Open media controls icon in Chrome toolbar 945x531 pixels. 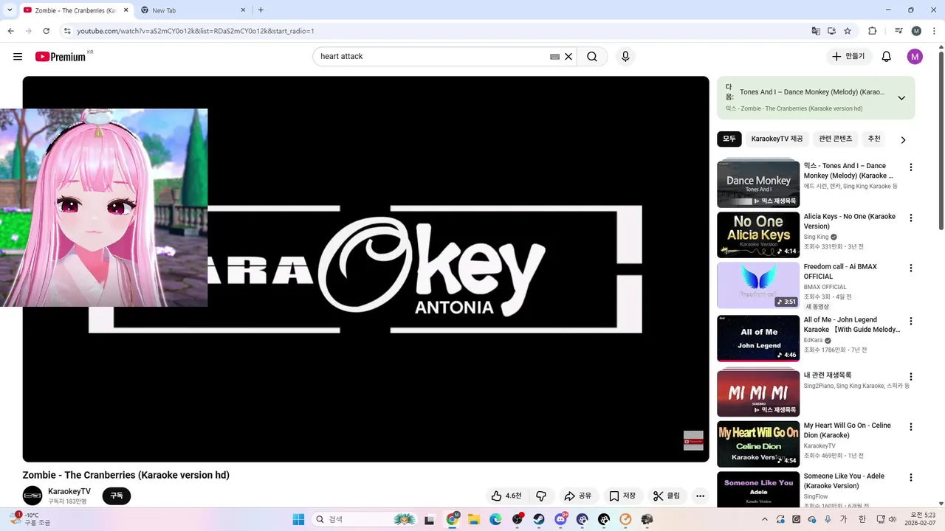click(898, 31)
